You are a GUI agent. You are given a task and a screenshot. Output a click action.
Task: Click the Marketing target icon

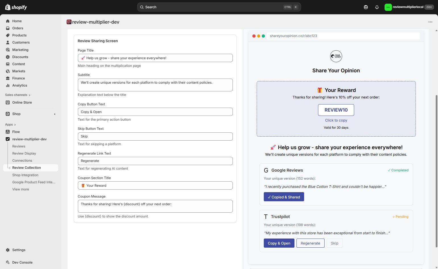click(8, 50)
